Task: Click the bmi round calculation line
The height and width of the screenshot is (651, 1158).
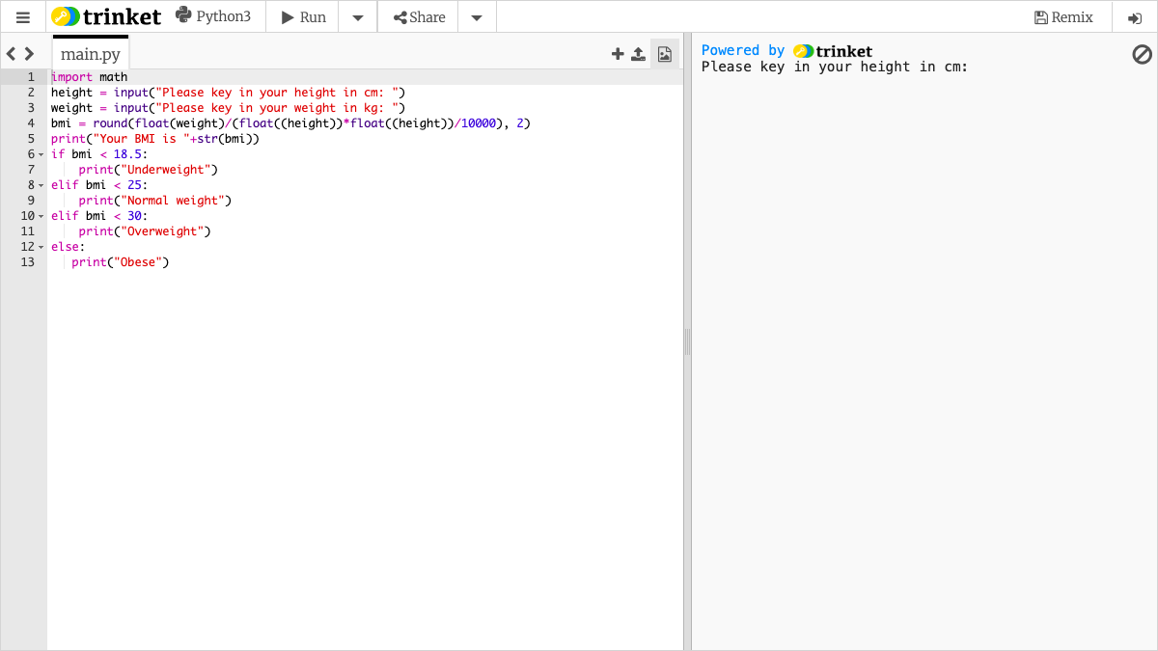Action: click(x=290, y=123)
